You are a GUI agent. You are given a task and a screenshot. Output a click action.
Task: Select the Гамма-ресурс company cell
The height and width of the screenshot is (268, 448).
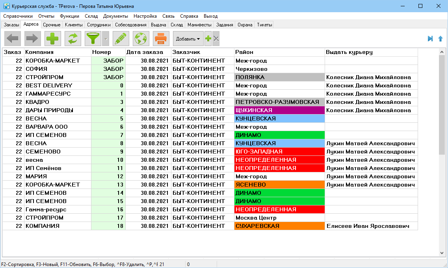coord(58,209)
